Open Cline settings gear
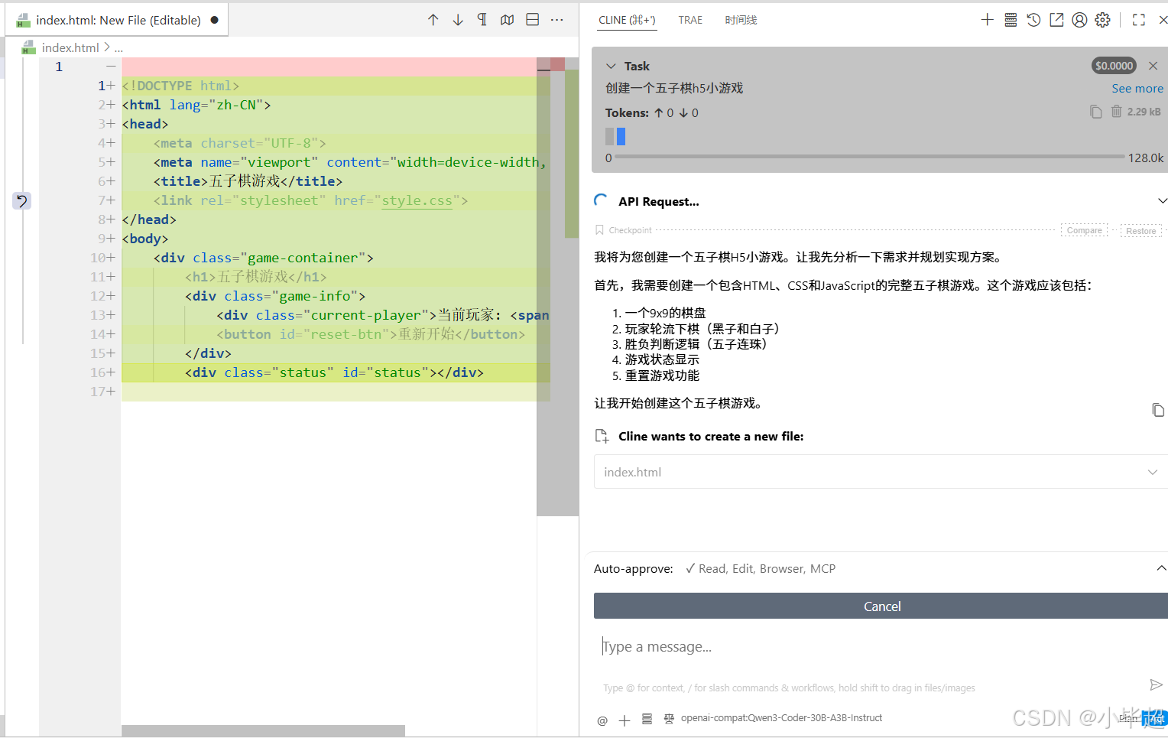Viewport: 1168px width, 738px height. tap(1101, 20)
